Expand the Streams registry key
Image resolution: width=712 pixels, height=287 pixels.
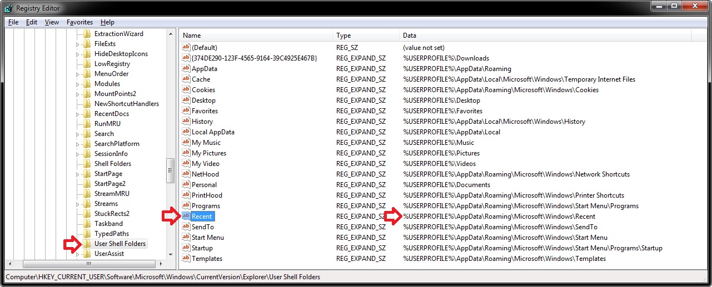78,204
